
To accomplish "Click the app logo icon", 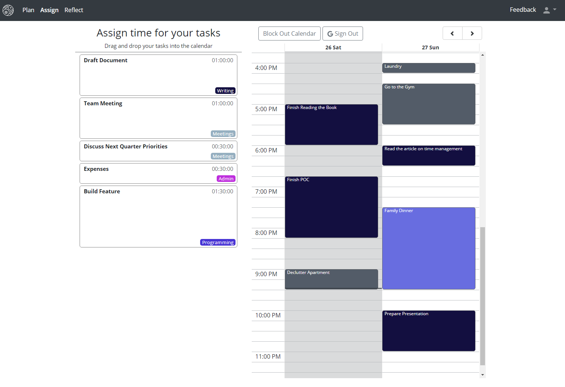I will 8,10.
